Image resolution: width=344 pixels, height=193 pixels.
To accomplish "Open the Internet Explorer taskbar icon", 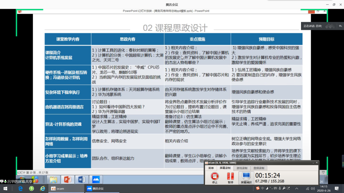I will pos(43,189).
